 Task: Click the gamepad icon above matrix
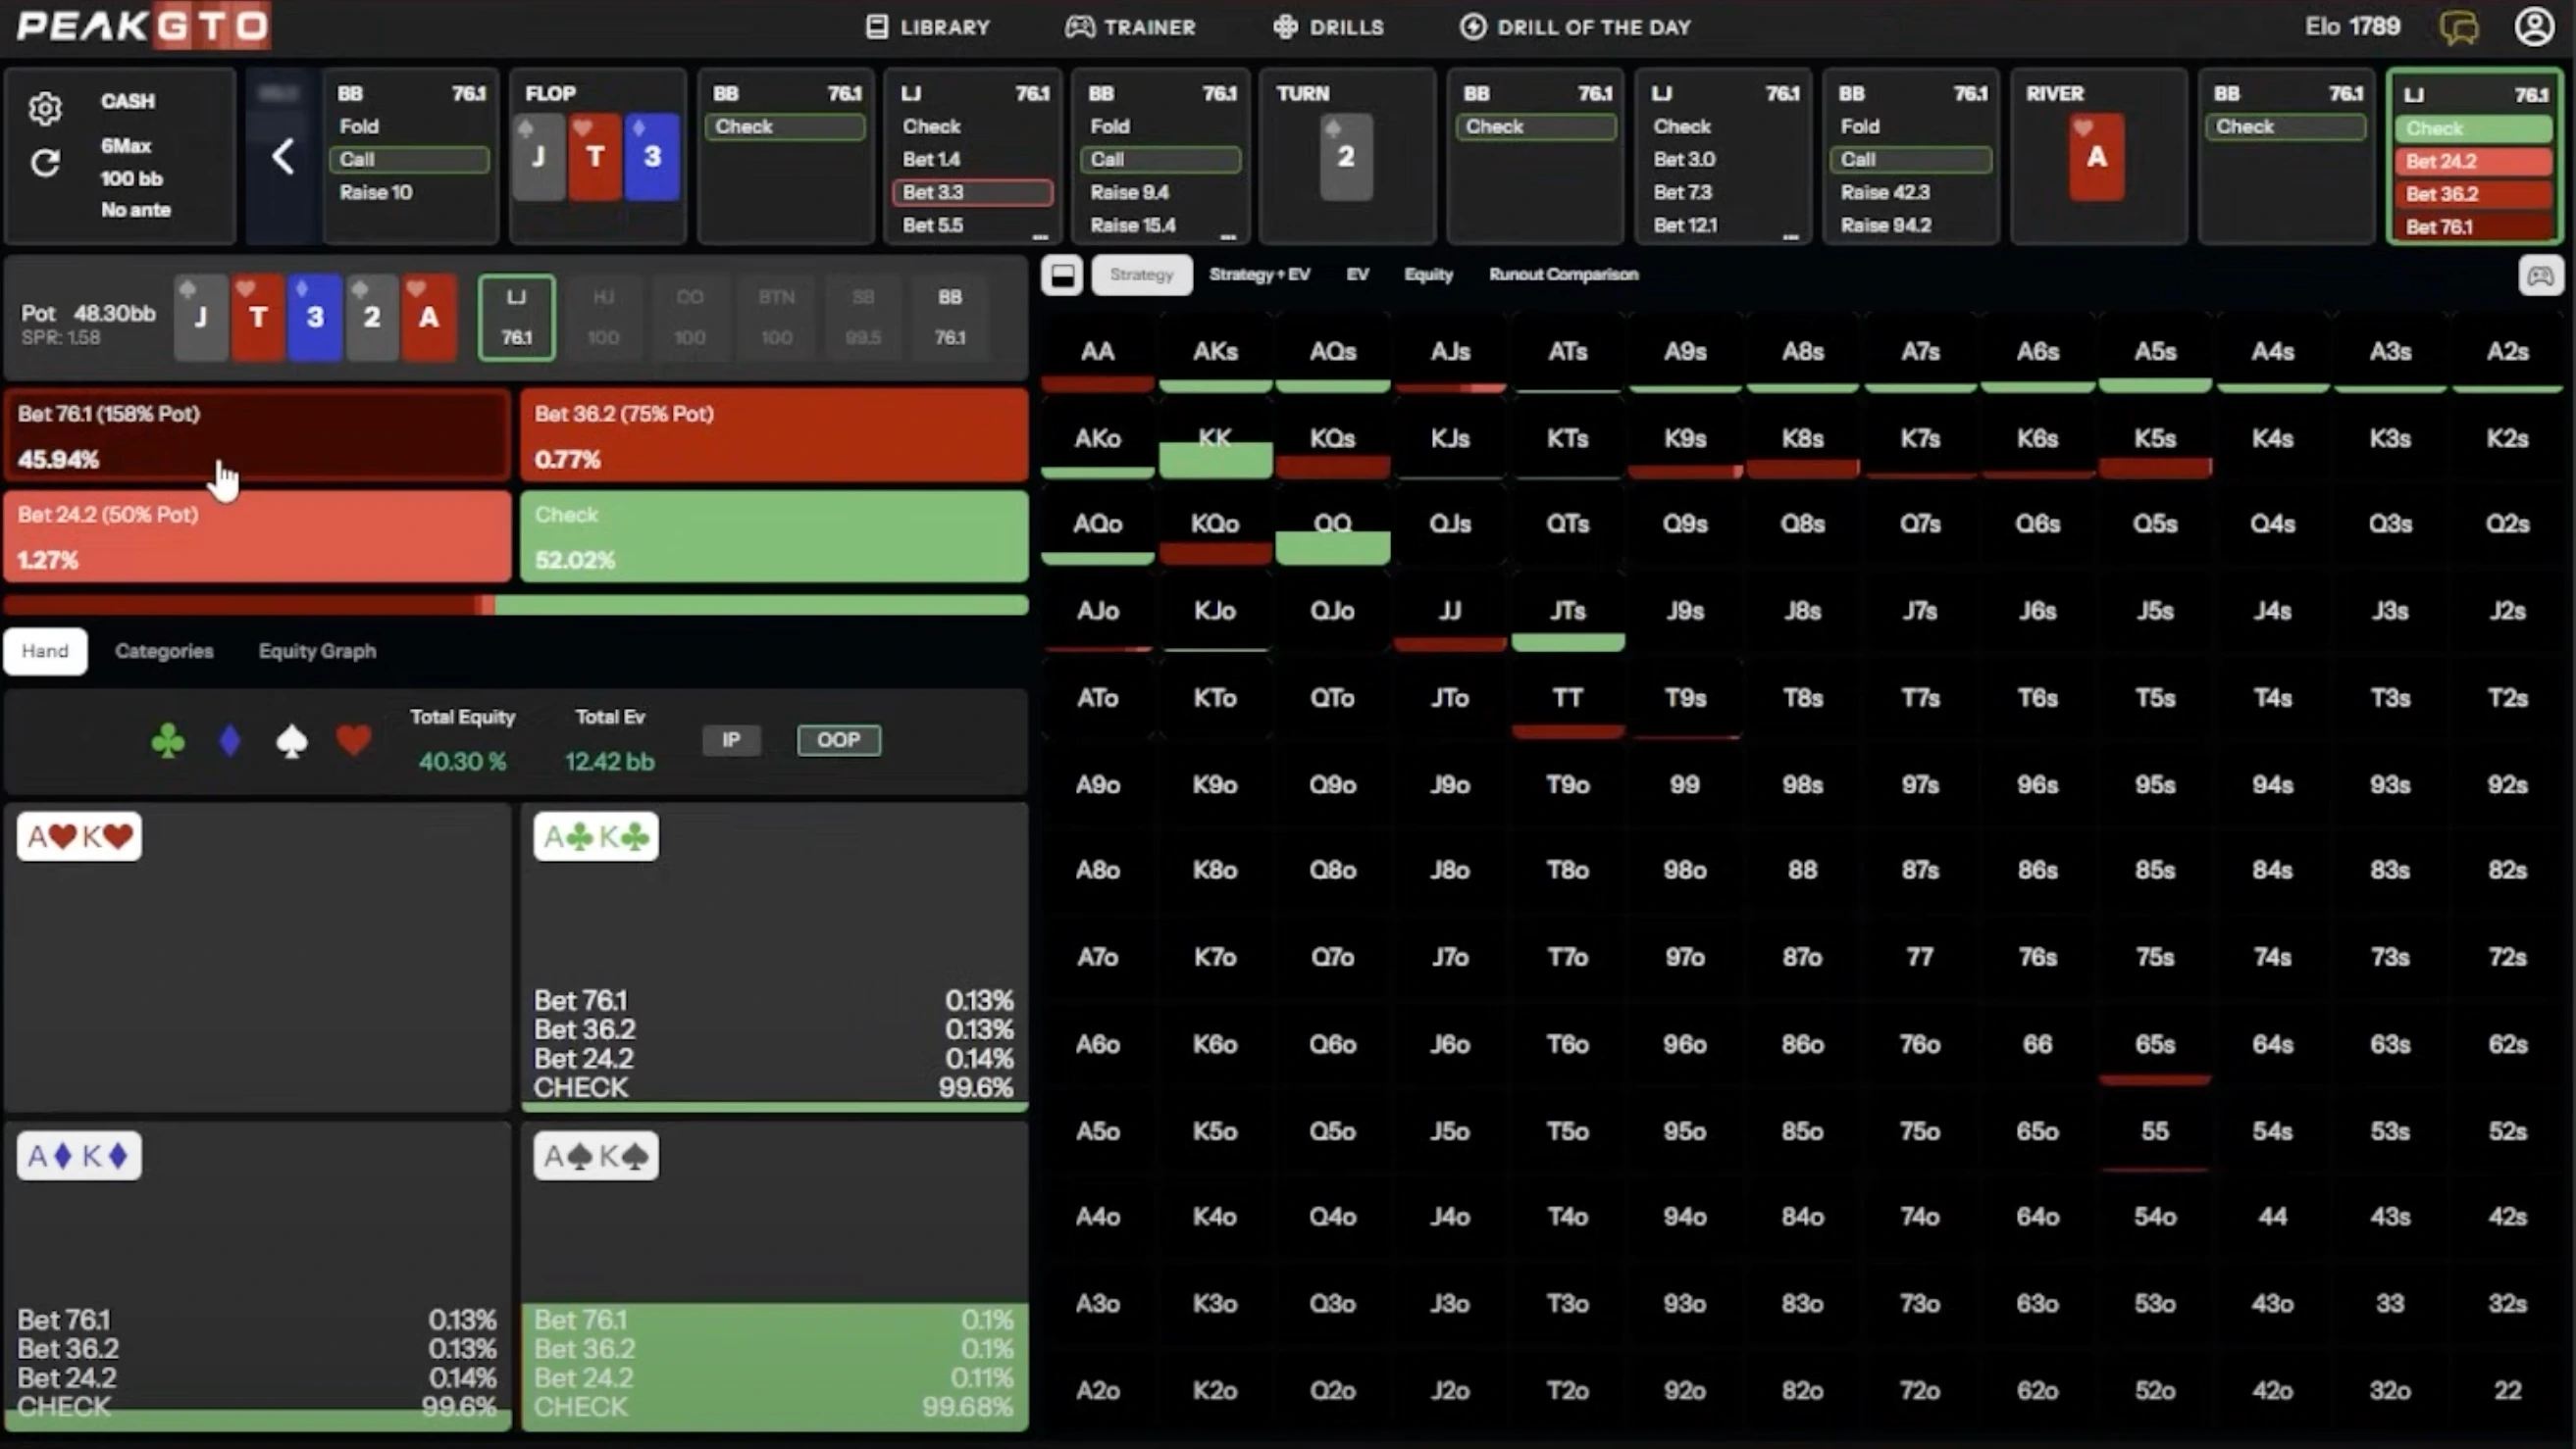pyautogui.click(x=2540, y=275)
